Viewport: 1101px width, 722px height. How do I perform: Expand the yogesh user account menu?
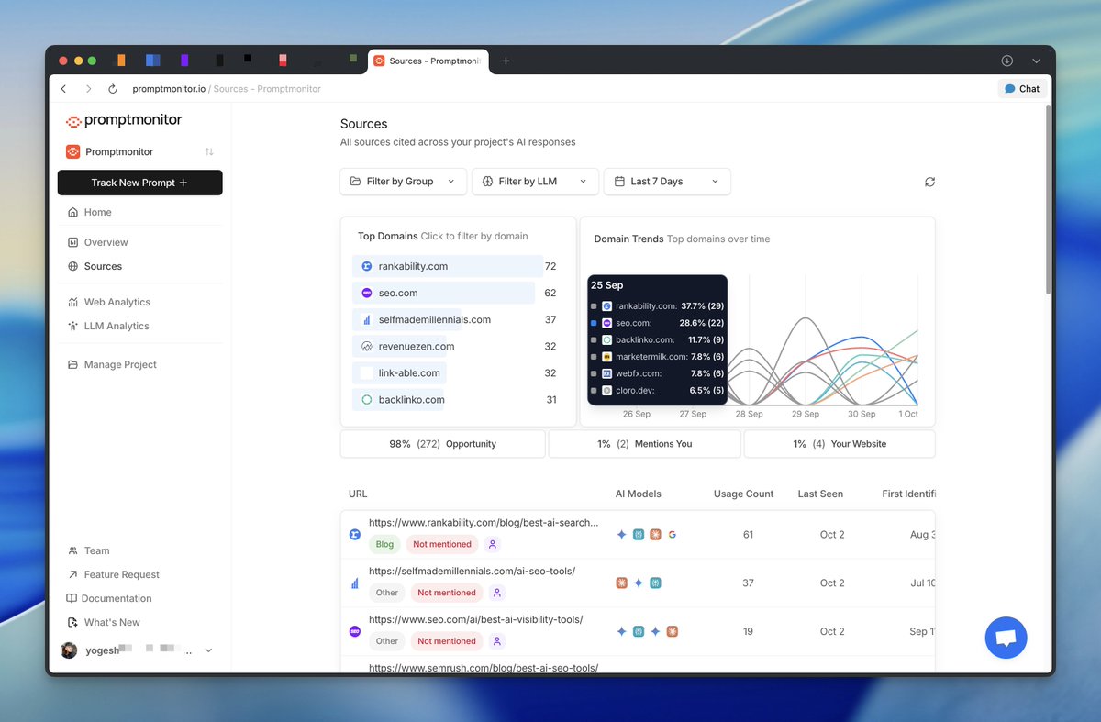click(208, 650)
